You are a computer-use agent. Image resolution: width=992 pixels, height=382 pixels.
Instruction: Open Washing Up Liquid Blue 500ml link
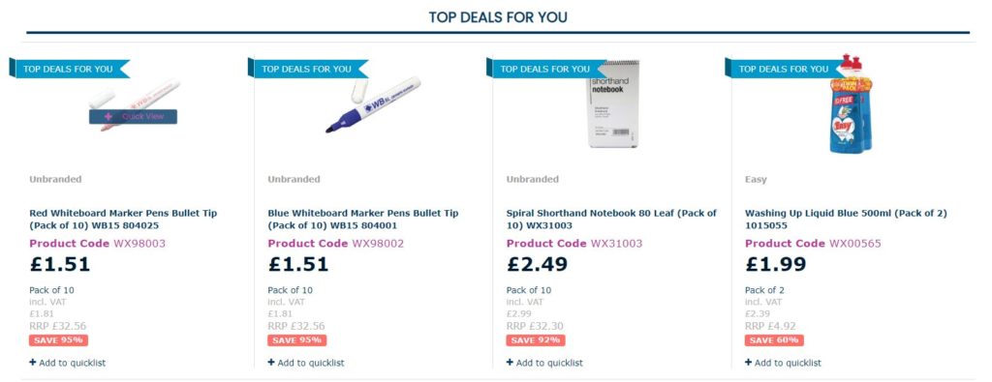846,220
